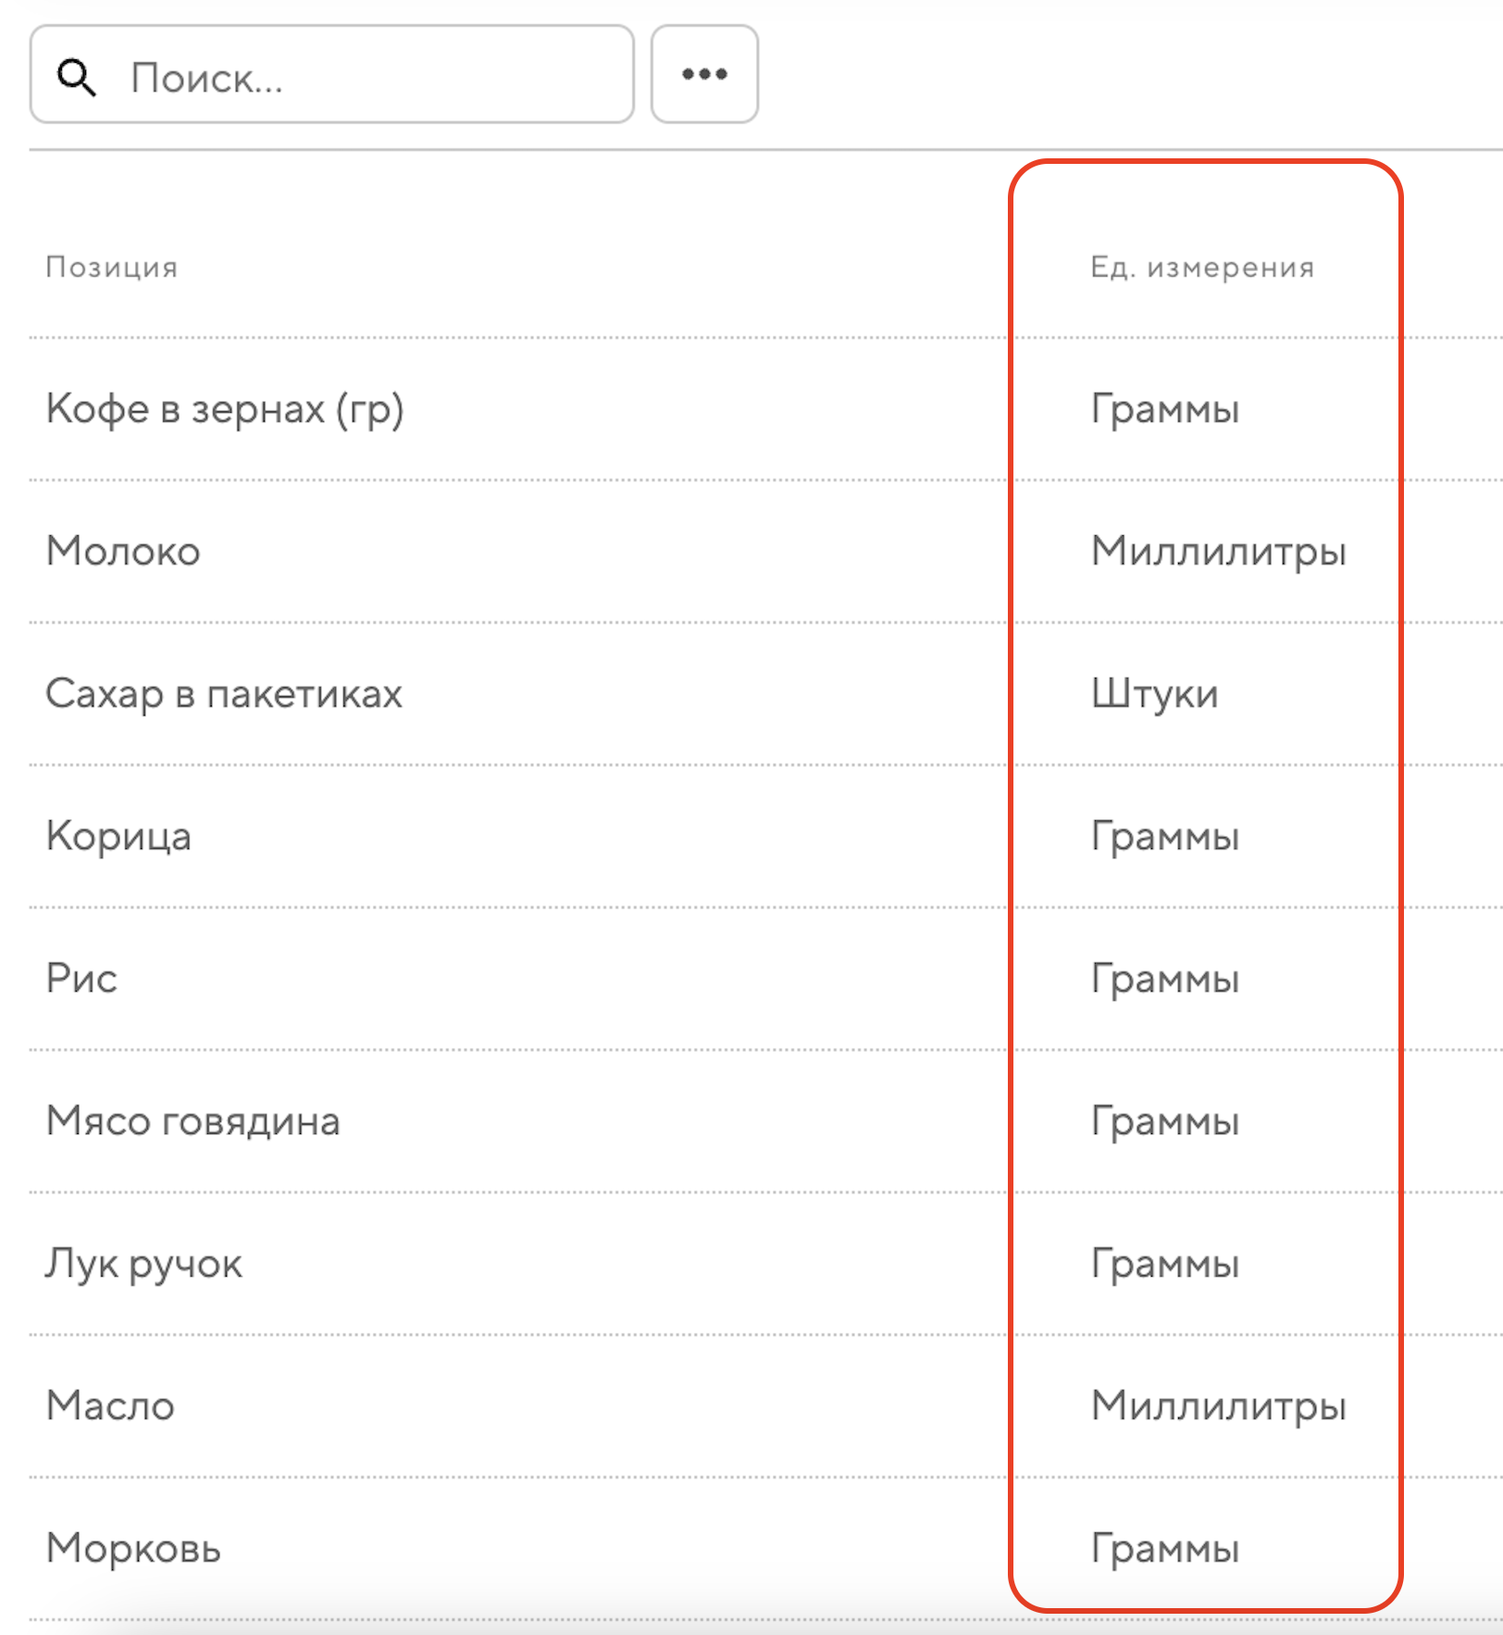Click Миллилитры unit in the Молоко row
The width and height of the screenshot is (1503, 1635).
[x=1218, y=552]
